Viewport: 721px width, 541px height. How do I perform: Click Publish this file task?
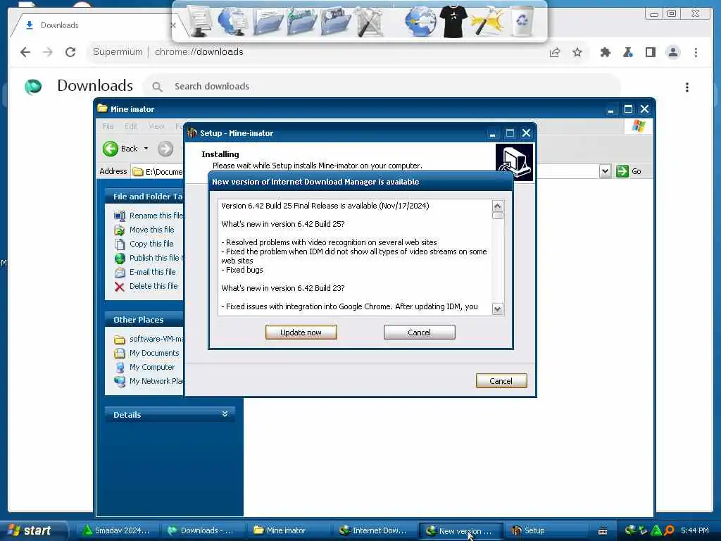click(154, 258)
